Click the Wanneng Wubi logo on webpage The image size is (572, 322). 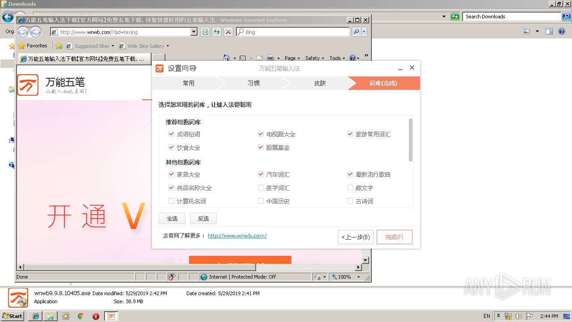coord(28,85)
